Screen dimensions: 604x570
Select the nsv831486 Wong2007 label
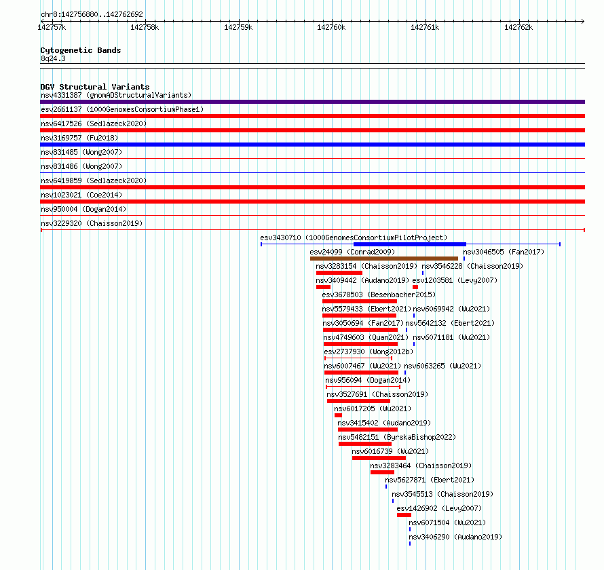[x=81, y=166]
